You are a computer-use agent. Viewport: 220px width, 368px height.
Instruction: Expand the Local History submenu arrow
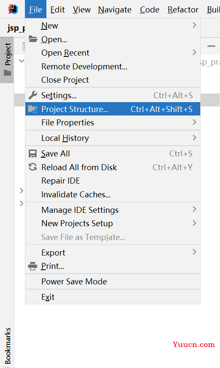click(194, 137)
